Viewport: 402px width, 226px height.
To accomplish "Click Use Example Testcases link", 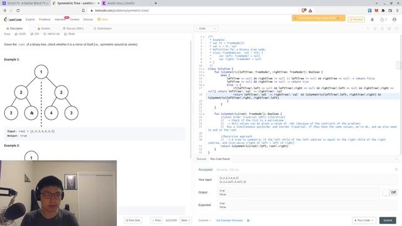I will coord(229,220).
